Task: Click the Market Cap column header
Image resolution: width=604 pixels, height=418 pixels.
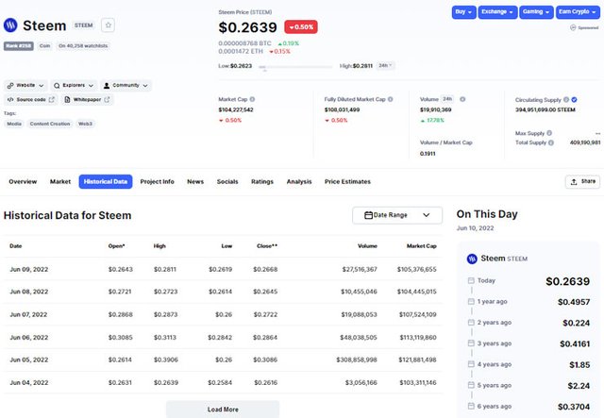Action: coord(422,245)
